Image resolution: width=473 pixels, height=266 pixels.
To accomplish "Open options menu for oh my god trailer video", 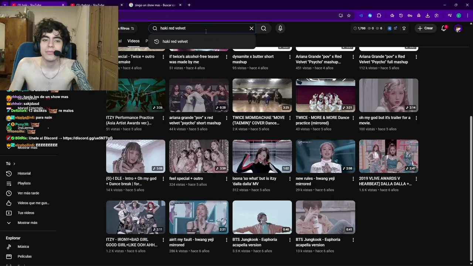I will [x=416, y=118].
